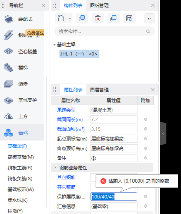The width and height of the screenshot is (181, 214).
Task: Click the inter-floor copy component icon
Action: (113, 19)
